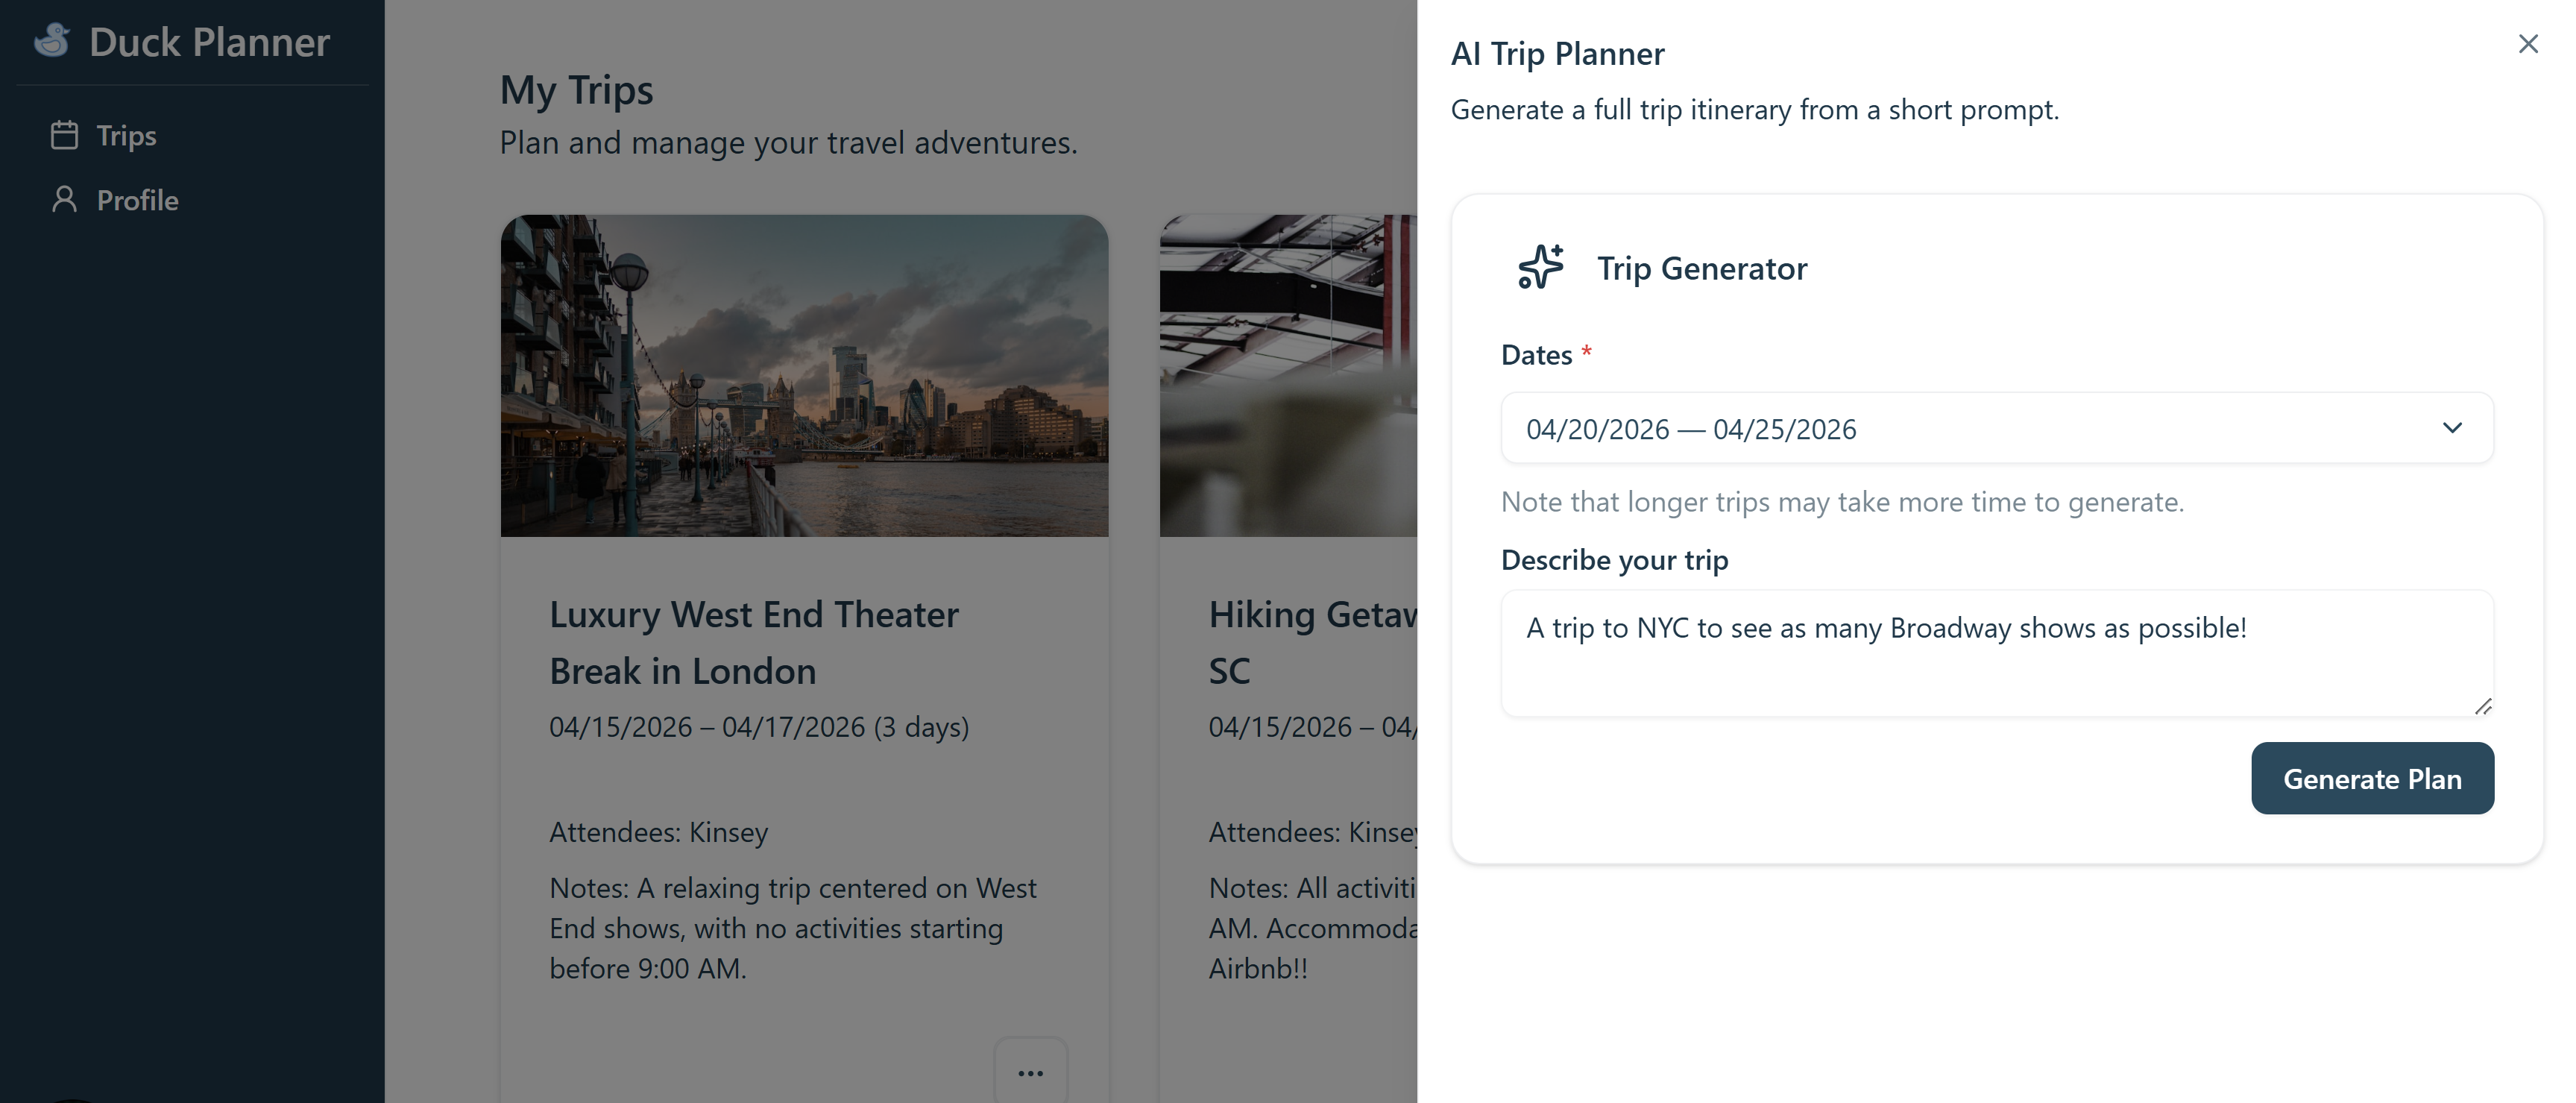Screen dimensions: 2576x1103
Task: Click the textarea resize handle corner
Action: pyautogui.click(x=2483, y=706)
